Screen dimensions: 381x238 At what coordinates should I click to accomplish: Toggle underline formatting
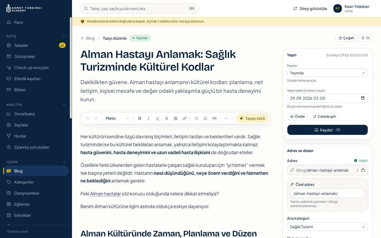pos(157,118)
